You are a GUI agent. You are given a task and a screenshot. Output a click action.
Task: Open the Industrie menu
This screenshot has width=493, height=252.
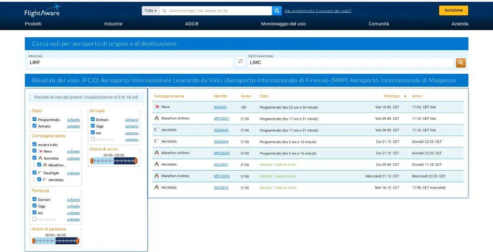(x=113, y=24)
